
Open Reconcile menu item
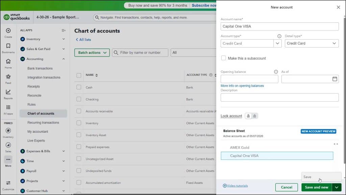34,95
